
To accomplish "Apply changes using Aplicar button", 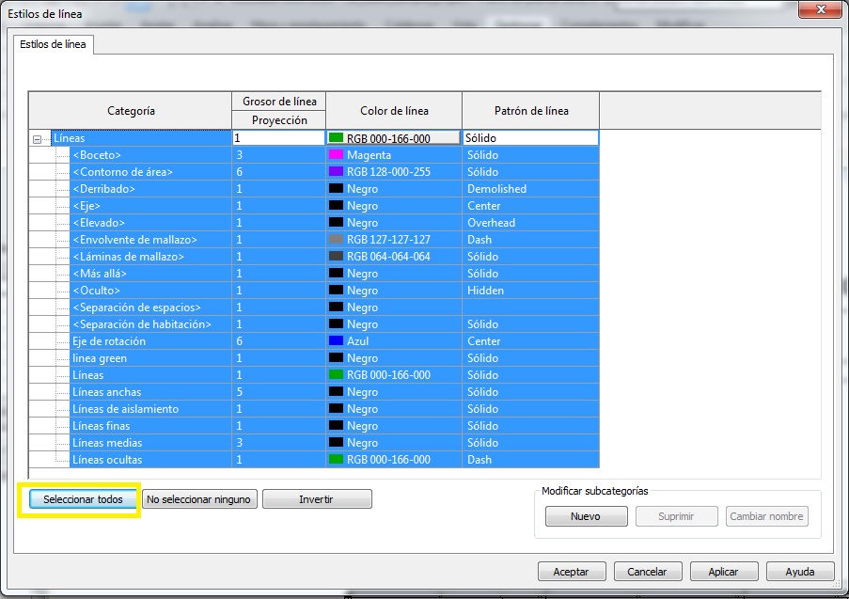I will (x=723, y=572).
